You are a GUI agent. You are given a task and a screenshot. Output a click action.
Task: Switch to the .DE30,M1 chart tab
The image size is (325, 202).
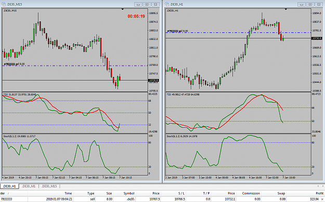29,186
